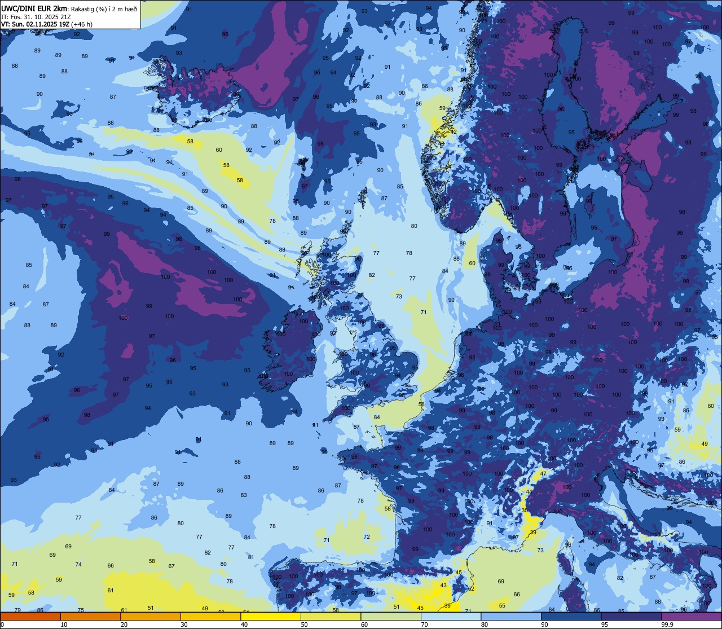Click the humidity value 35 on the map
This screenshot has width=722, height=629.
(x=525, y=510)
